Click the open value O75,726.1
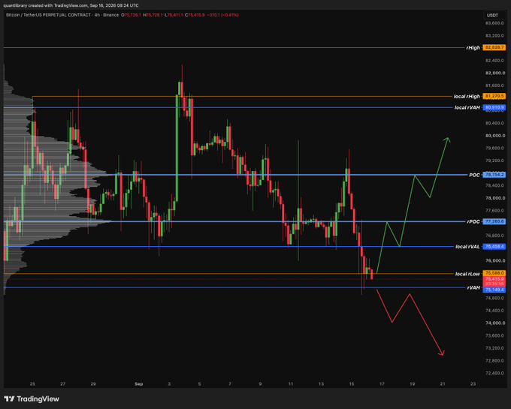Image resolution: width=511 pixels, height=409 pixels. click(x=131, y=15)
